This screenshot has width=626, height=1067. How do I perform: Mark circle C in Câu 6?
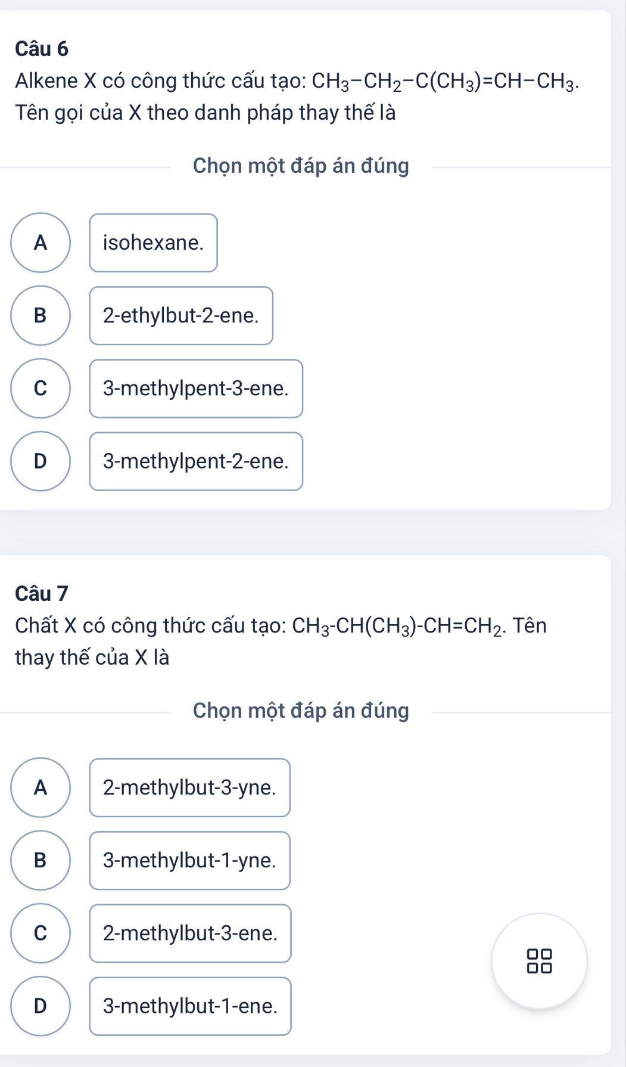[40, 388]
